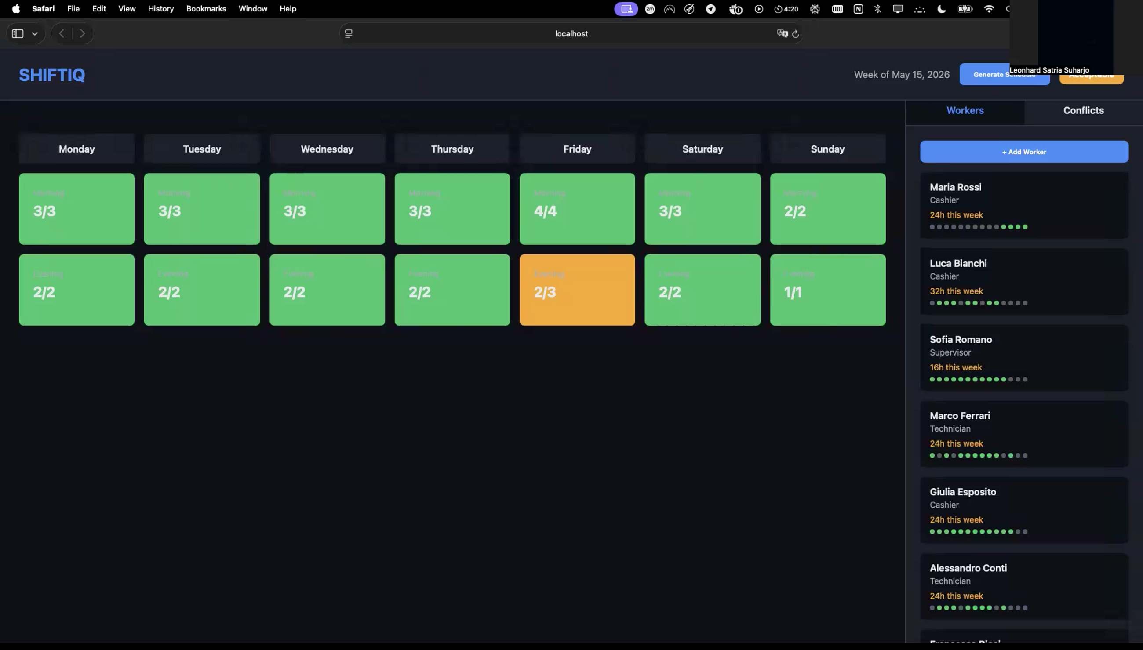Select the Luca Bianchi worker card
Viewport: 1143px width, 650px height.
point(1024,282)
